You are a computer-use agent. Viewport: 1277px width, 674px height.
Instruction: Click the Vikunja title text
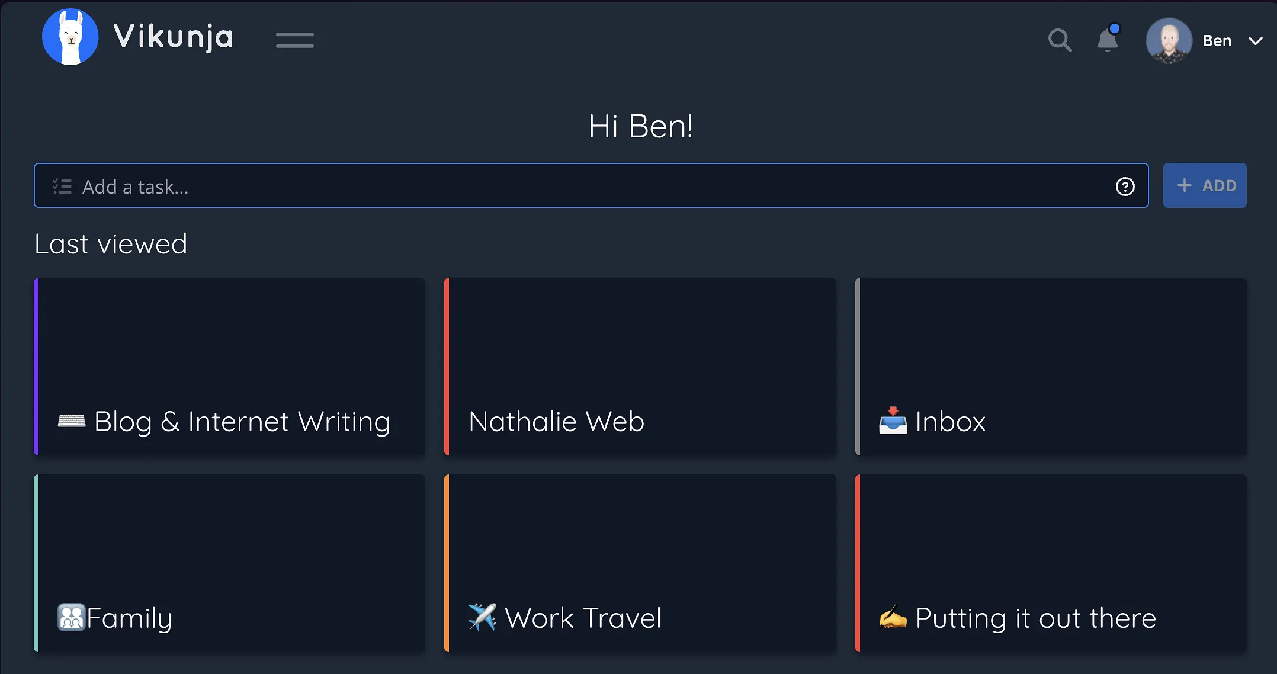click(x=173, y=37)
